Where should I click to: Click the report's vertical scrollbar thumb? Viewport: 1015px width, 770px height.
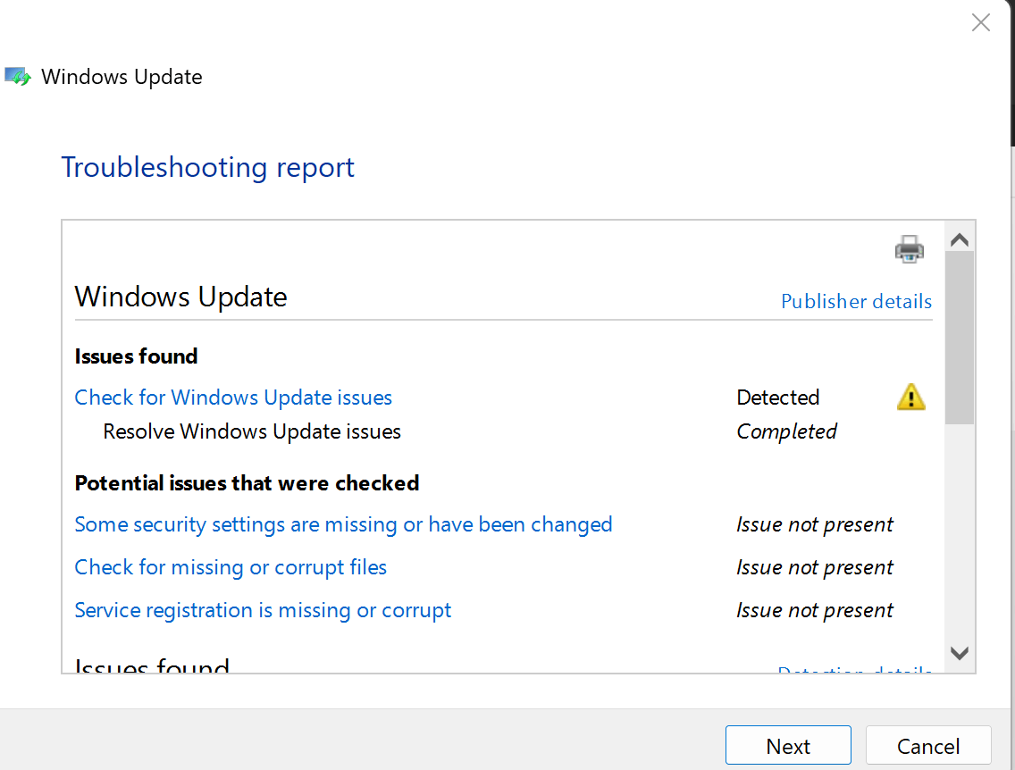(x=960, y=339)
